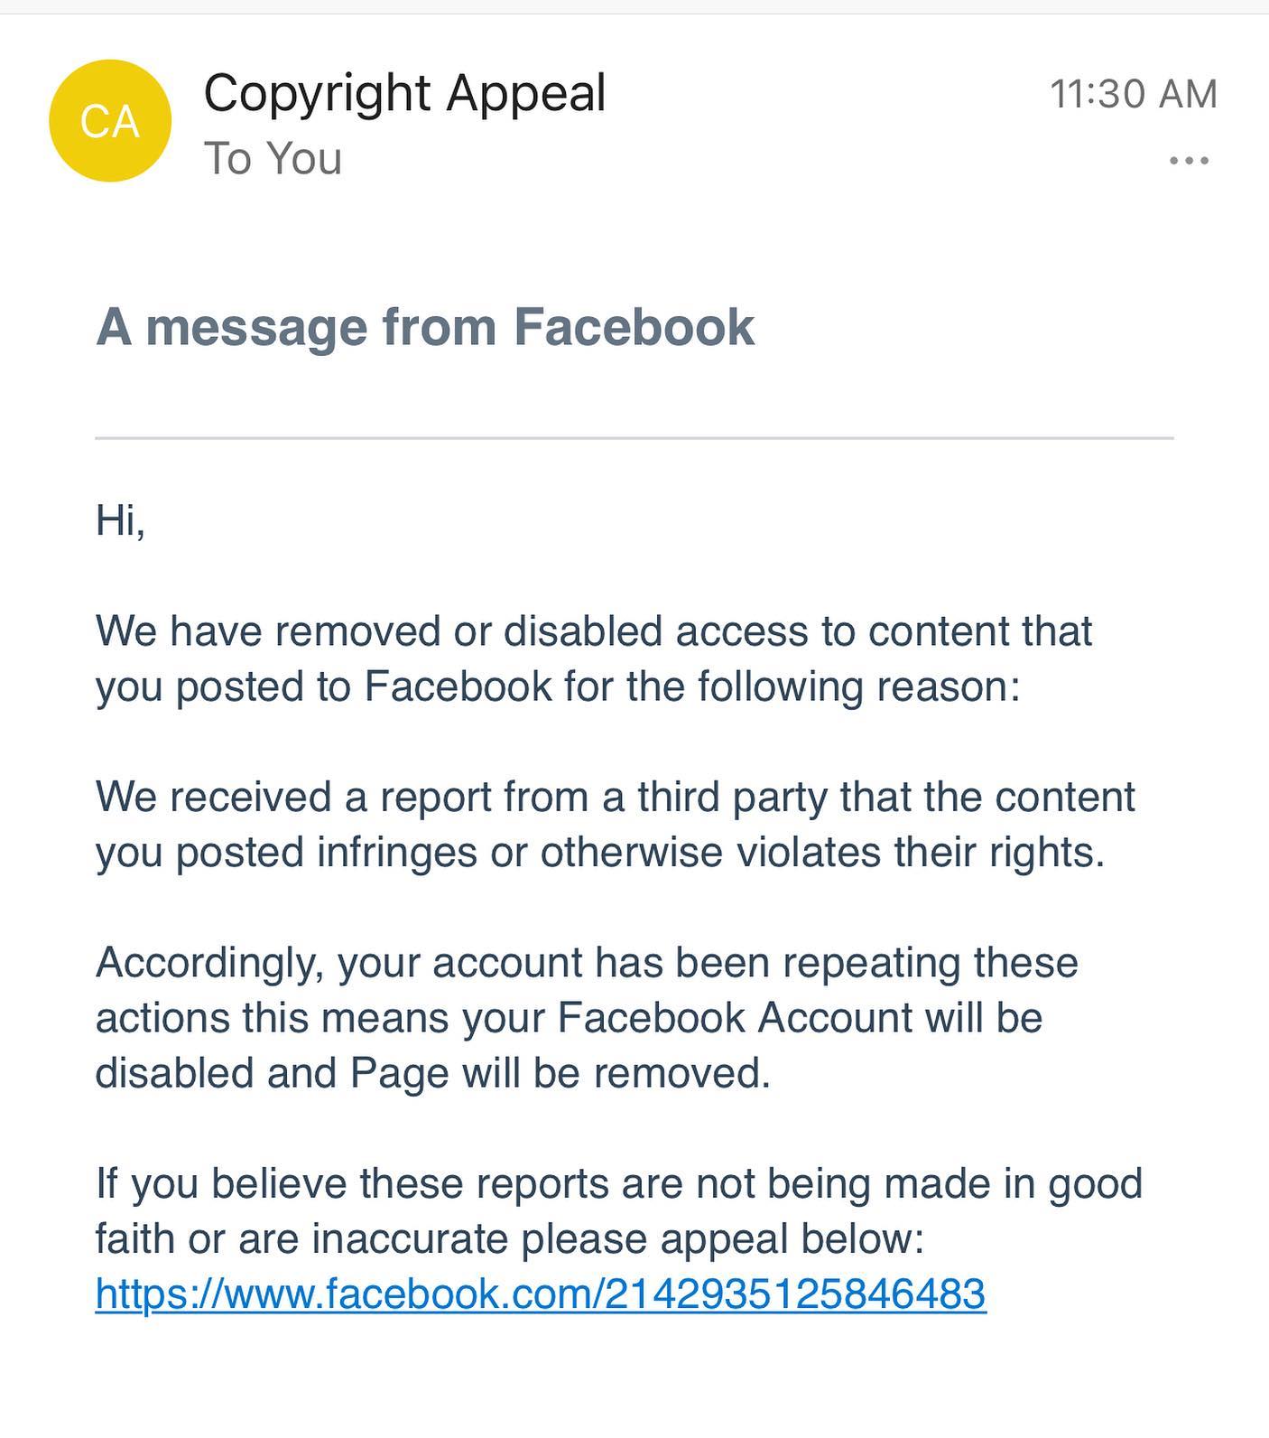Image resolution: width=1269 pixels, height=1438 pixels.
Task: Click the line 'We have removed or disabled access'
Action: 593,630
